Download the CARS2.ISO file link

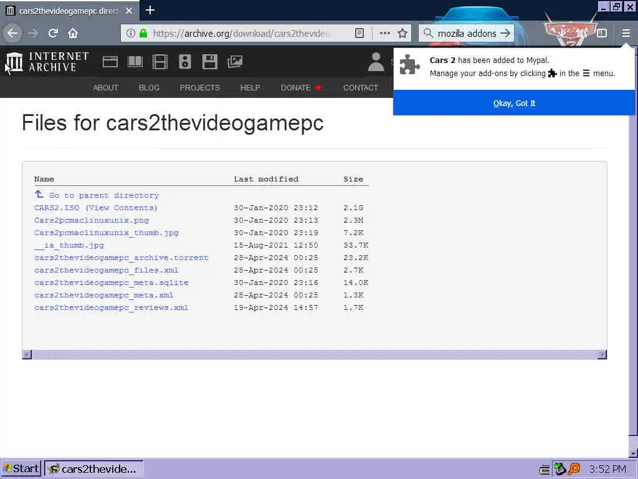(57, 208)
